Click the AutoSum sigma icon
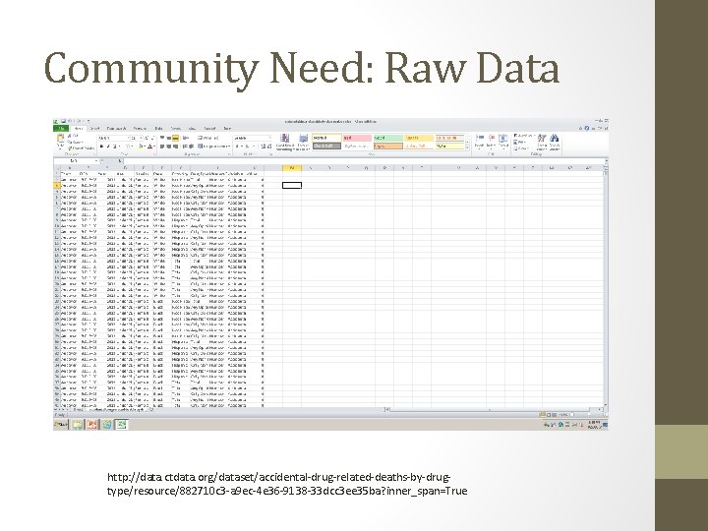The image size is (708, 531). (x=515, y=135)
